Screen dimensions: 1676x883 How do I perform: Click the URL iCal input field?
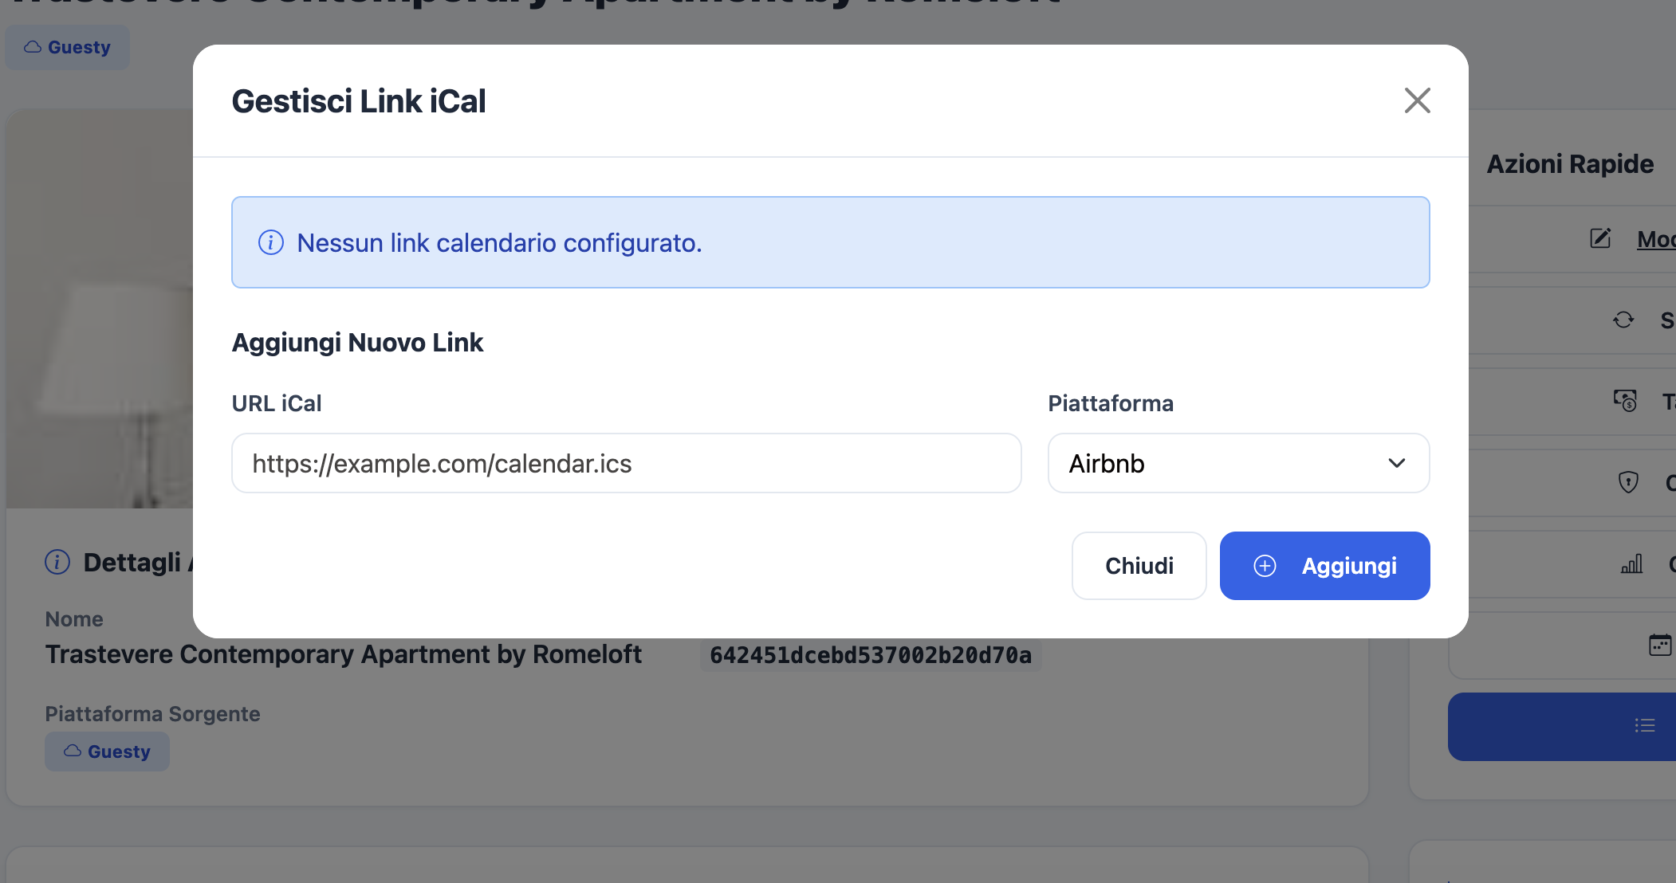tap(626, 463)
